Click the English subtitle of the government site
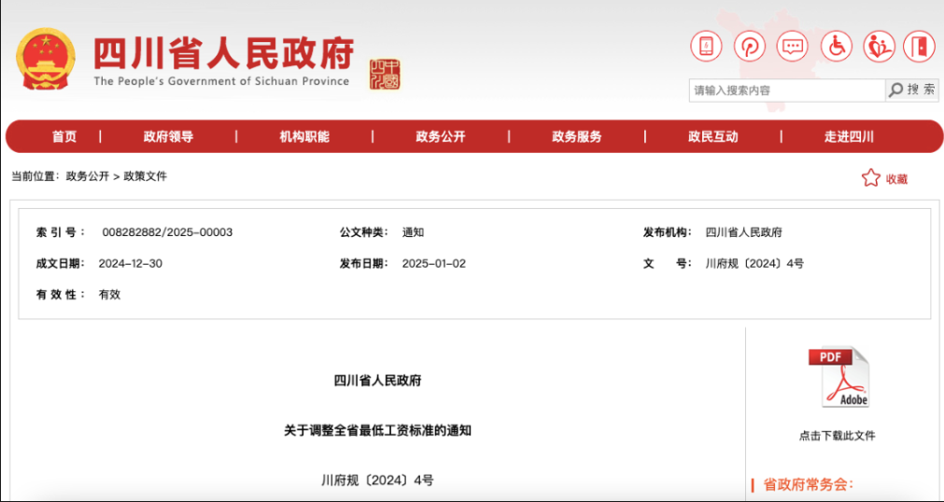944x502 pixels. [x=221, y=81]
